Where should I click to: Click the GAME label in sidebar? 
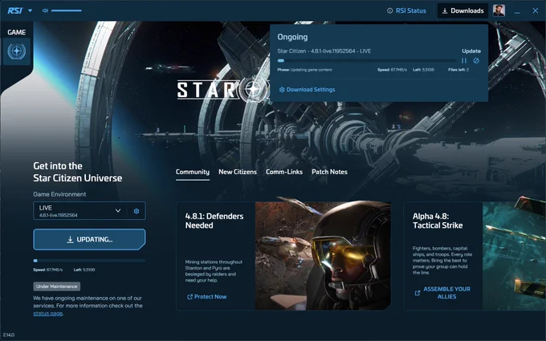pyautogui.click(x=16, y=32)
